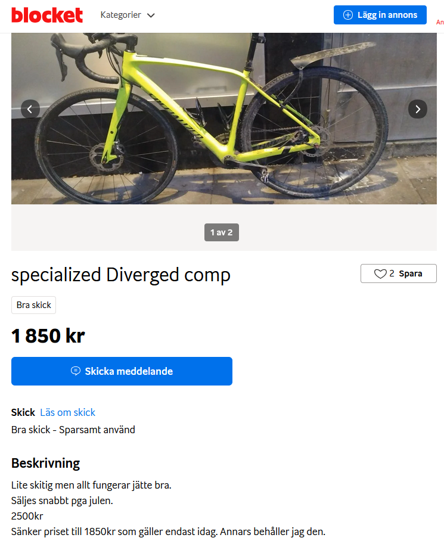Send a message with Skicka meddelande

click(122, 371)
